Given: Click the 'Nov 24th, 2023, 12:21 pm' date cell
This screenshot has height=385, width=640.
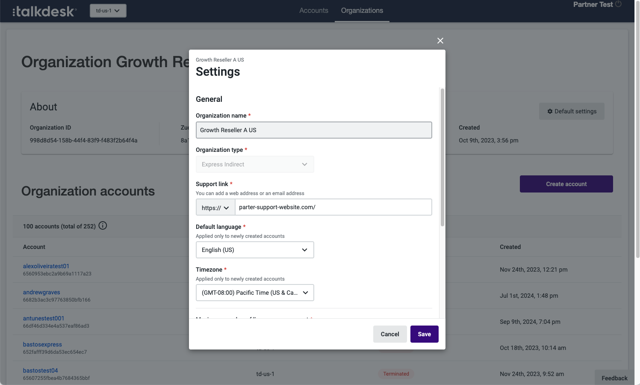Looking at the screenshot, I should [x=534, y=269].
